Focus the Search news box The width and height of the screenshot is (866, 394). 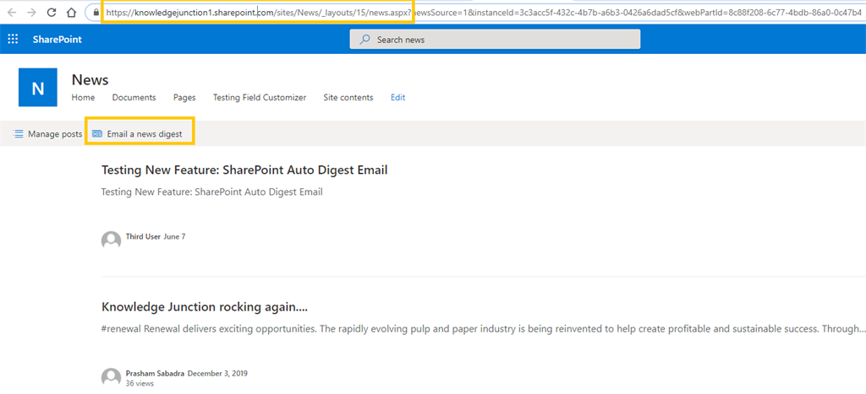point(495,39)
